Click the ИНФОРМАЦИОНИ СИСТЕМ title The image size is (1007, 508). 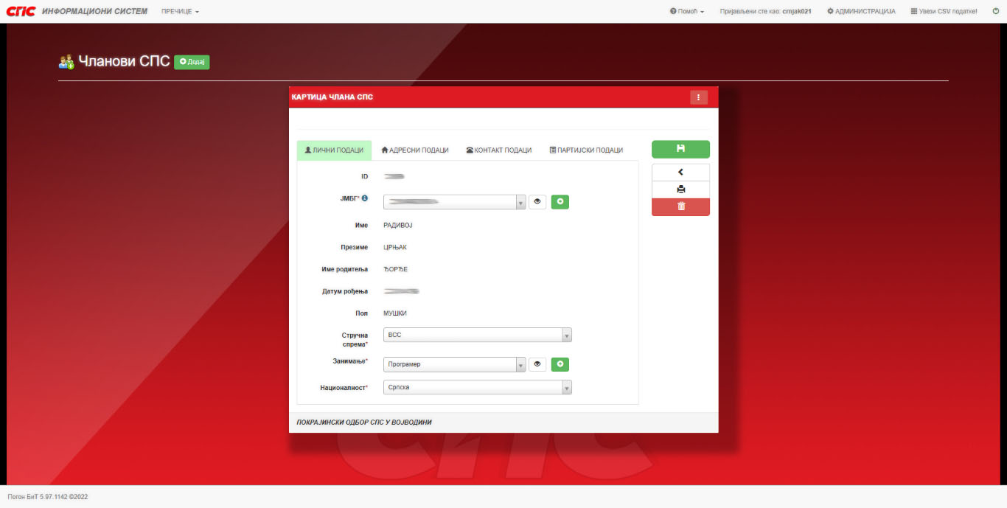[95, 11]
